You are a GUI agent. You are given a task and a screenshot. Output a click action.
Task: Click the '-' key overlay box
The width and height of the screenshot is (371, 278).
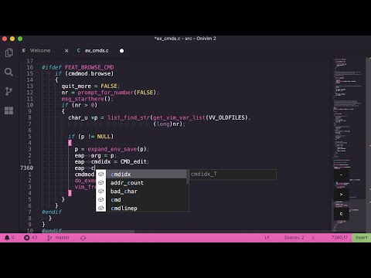(x=341, y=175)
